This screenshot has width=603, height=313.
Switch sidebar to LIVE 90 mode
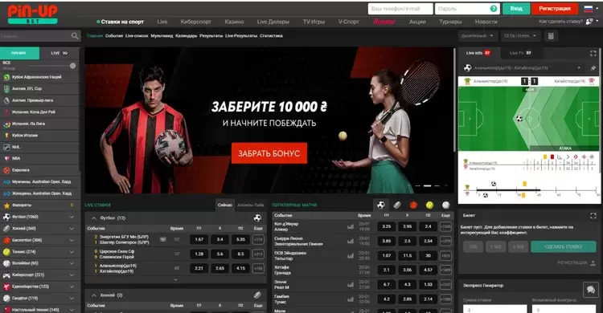[59, 53]
